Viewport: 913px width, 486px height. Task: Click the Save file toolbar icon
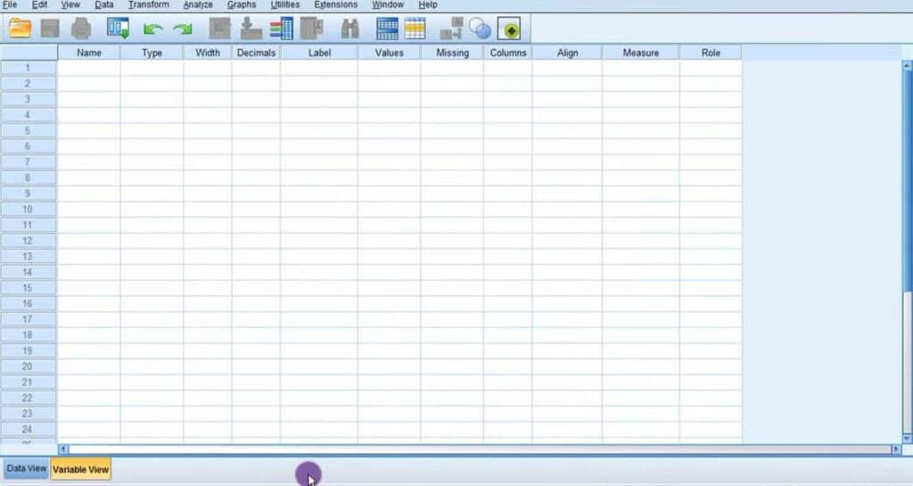50,29
